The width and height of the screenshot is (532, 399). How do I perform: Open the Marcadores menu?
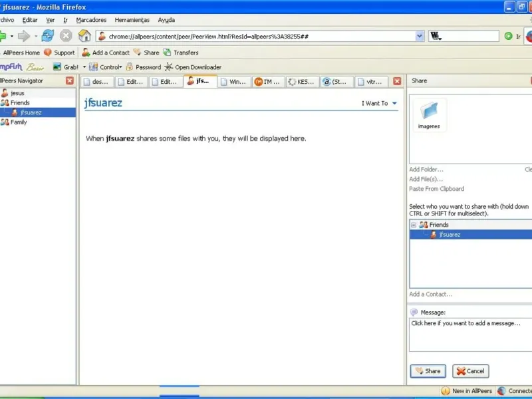coord(91,20)
